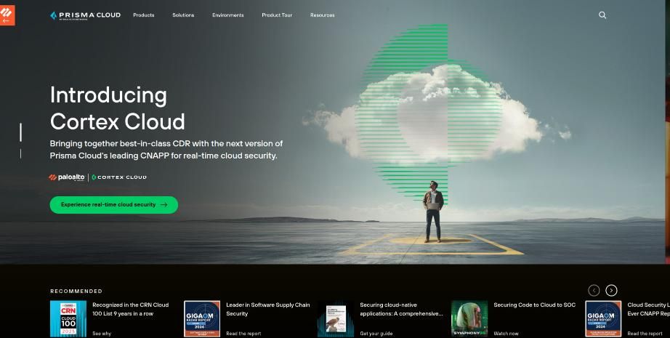Screen dimensions: 670x338
Task: Click the Palo Alto Networks logo in hero
Action: pos(67,177)
